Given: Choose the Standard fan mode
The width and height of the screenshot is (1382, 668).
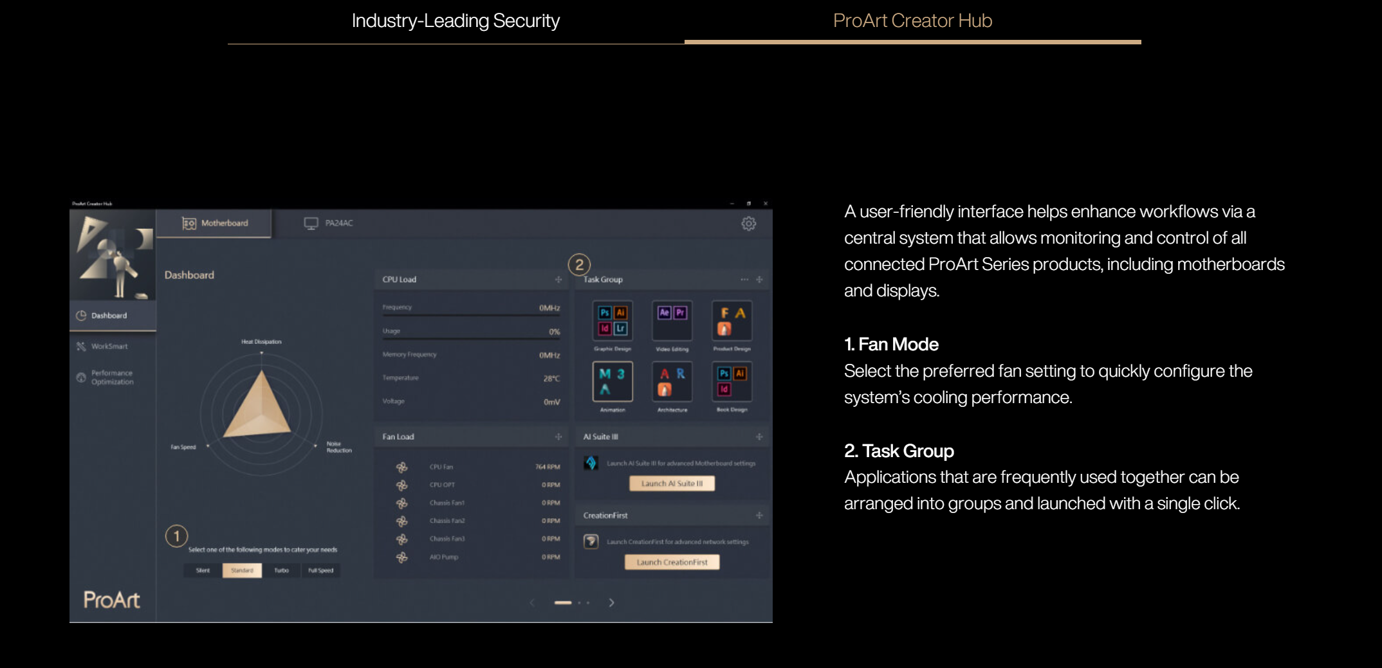Looking at the screenshot, I should click(242, 570).
